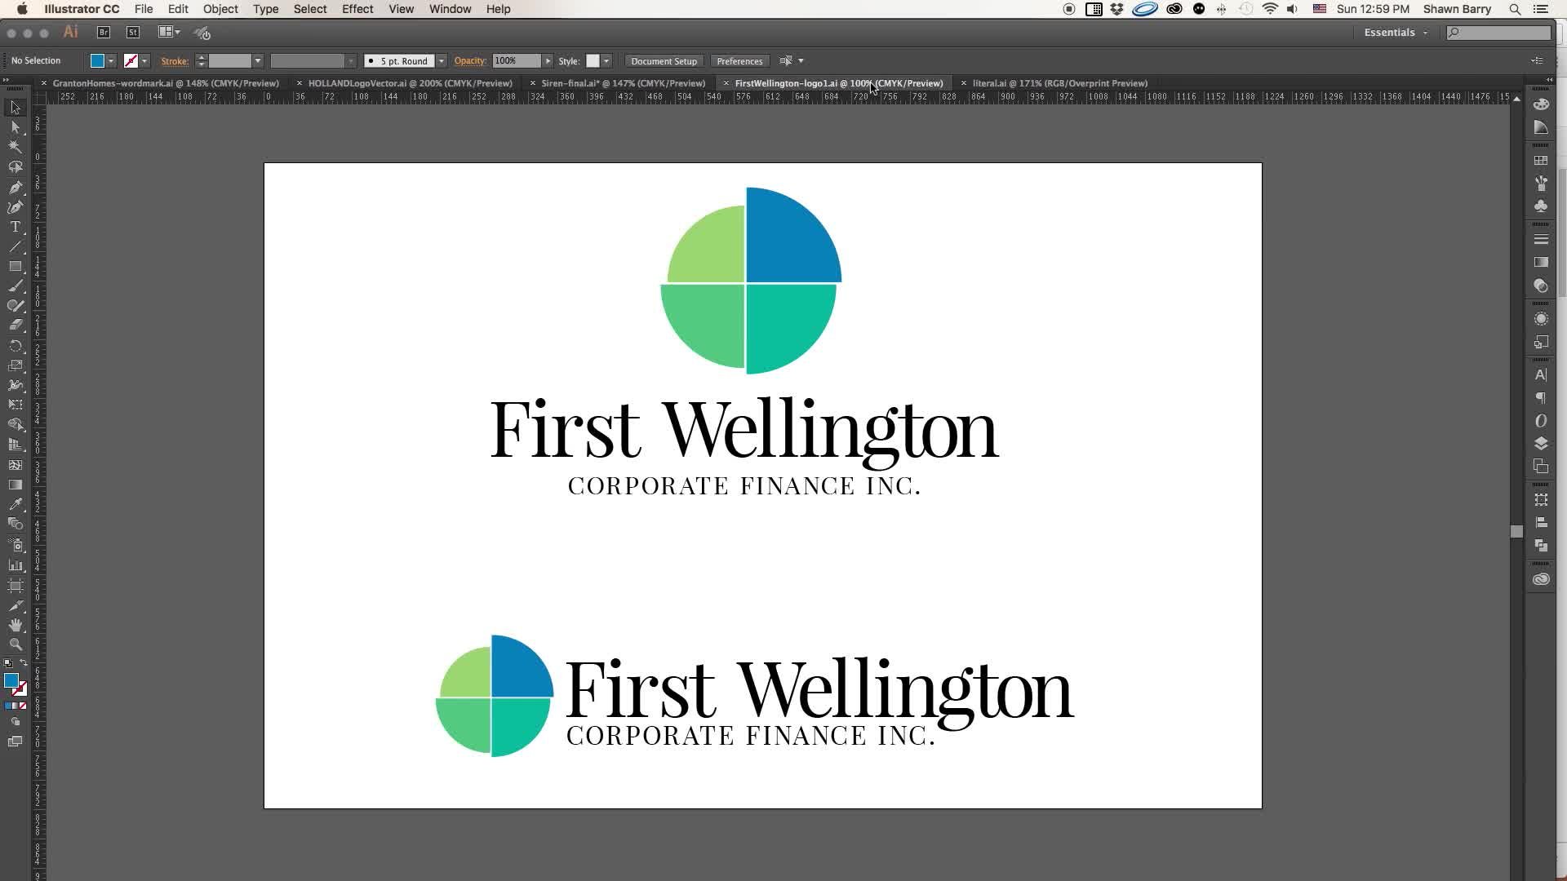
Task: Select the Zoom tool
Action: point(15,644)
